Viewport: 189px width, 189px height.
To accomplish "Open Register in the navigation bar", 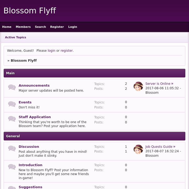I will point(57,27).
